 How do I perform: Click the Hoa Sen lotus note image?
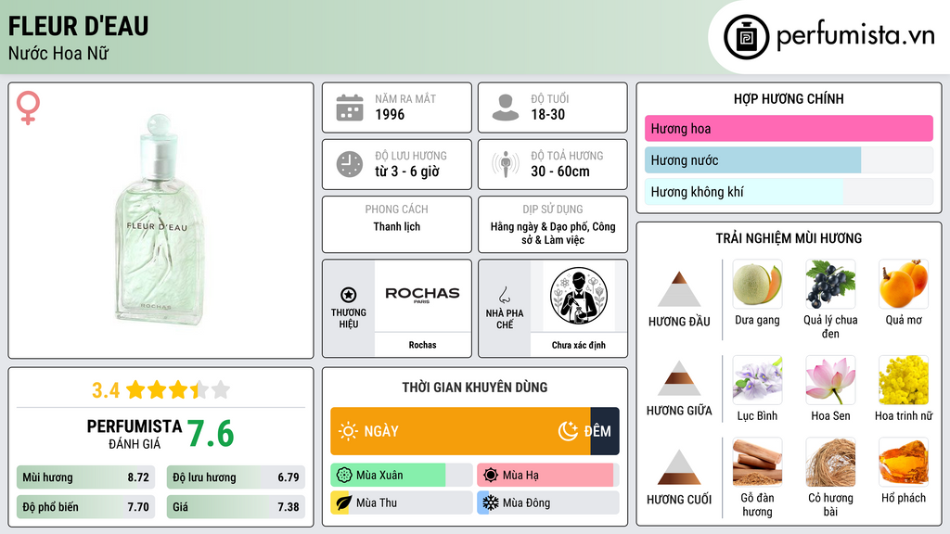tap(830, 380)
